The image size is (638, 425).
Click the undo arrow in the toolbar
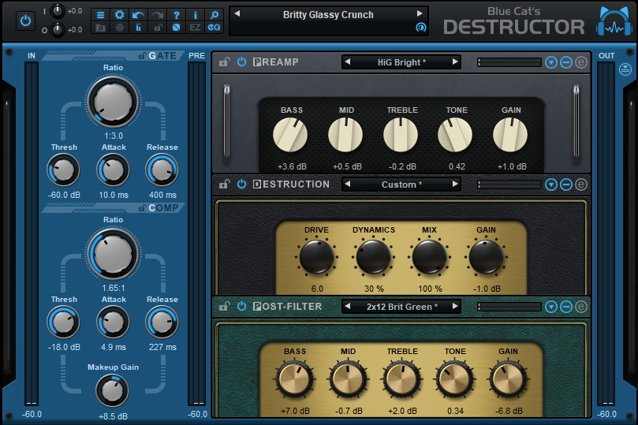[138, 15]
